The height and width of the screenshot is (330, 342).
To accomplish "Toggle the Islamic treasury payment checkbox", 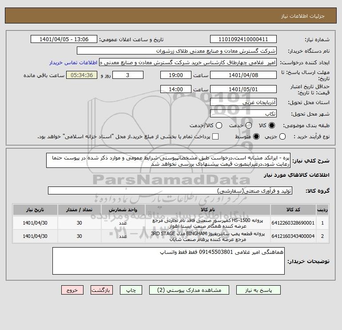I will 215,136.
